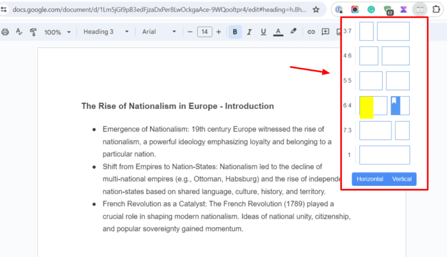
Task: Click the font size 14 field
Action: point(204,32)
